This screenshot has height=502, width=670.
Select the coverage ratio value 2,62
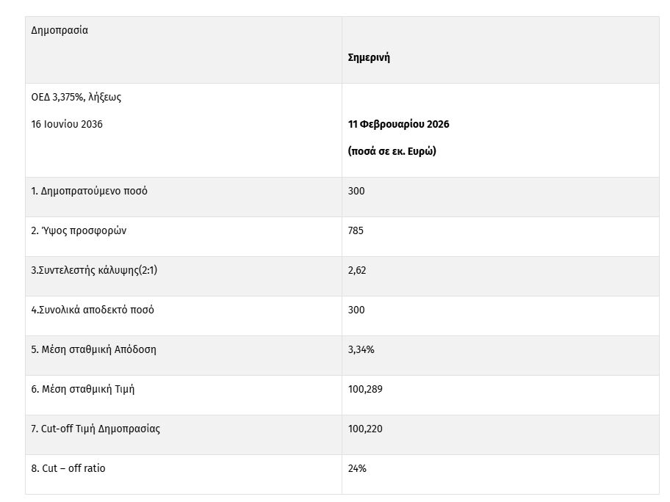coord(357,270)
